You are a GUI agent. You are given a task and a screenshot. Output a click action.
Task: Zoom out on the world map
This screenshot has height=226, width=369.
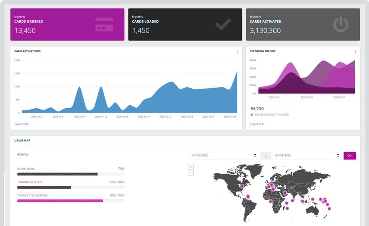pos(191,173)
